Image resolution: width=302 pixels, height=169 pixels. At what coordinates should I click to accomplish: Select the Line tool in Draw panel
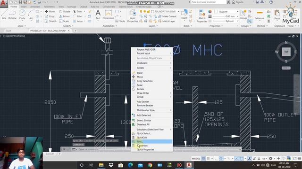pyautogui.click(x=4, y=15)
